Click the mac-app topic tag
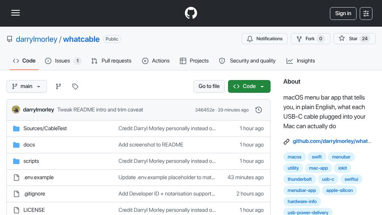382x215 pixels. tap(318, 168)
